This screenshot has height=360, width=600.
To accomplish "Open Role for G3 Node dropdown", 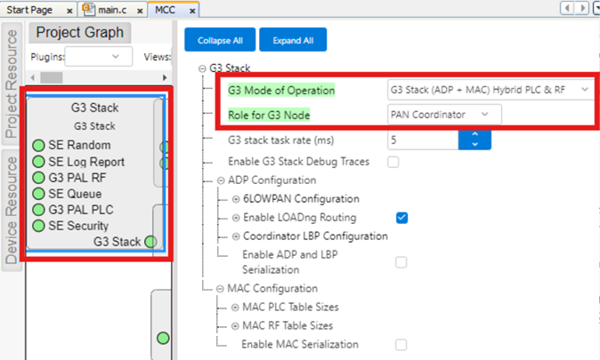I will 443,114.
